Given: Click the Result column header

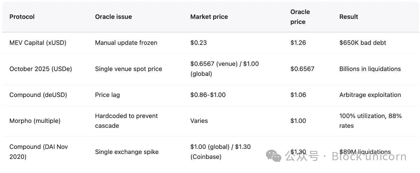Looking at the screenshot, I should (348, 17).
